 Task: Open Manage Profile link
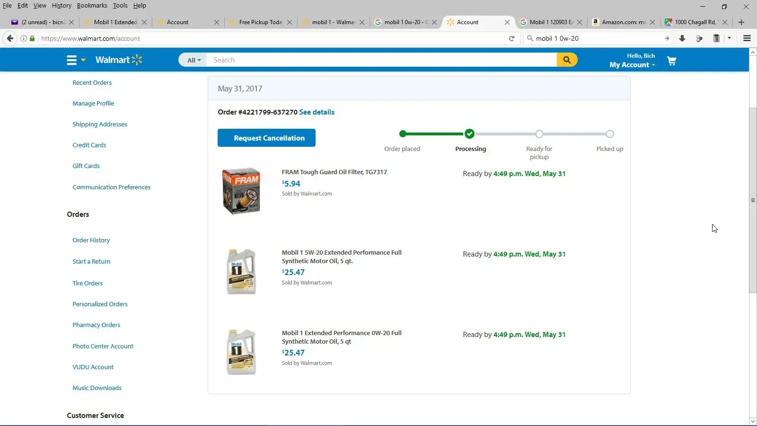(x=93, y=104)
